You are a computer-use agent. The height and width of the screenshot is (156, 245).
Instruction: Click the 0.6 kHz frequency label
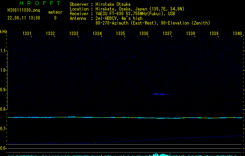tap(3, 148)
